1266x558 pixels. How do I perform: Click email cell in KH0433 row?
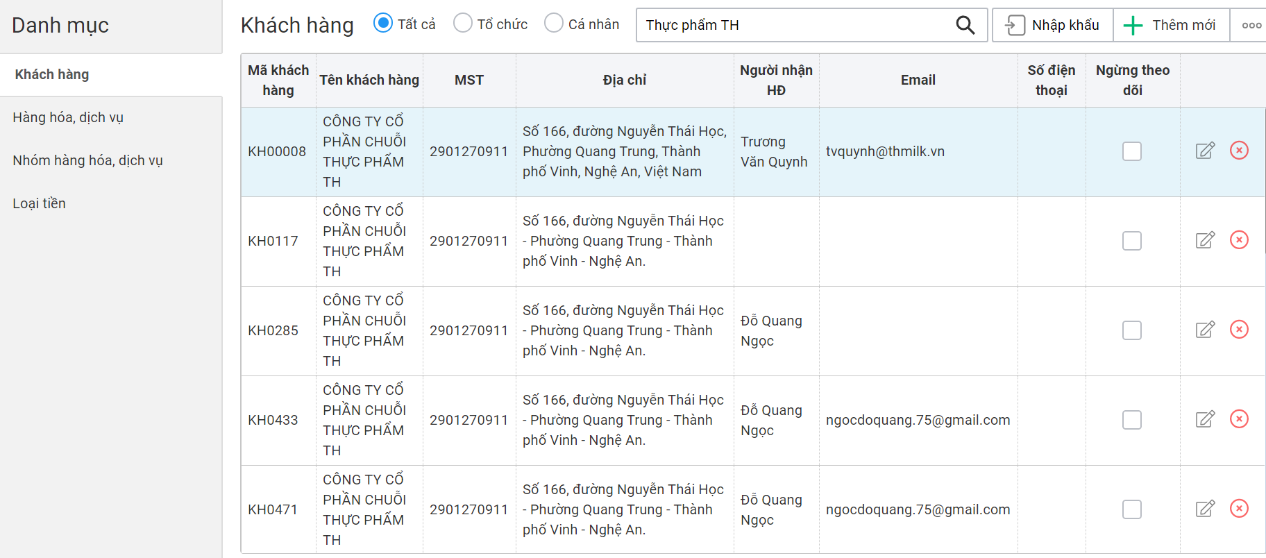[918, 420]
